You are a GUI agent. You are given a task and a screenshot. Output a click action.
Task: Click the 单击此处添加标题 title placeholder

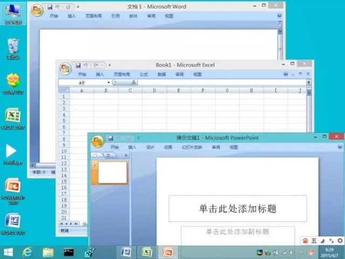click(238, 208)
